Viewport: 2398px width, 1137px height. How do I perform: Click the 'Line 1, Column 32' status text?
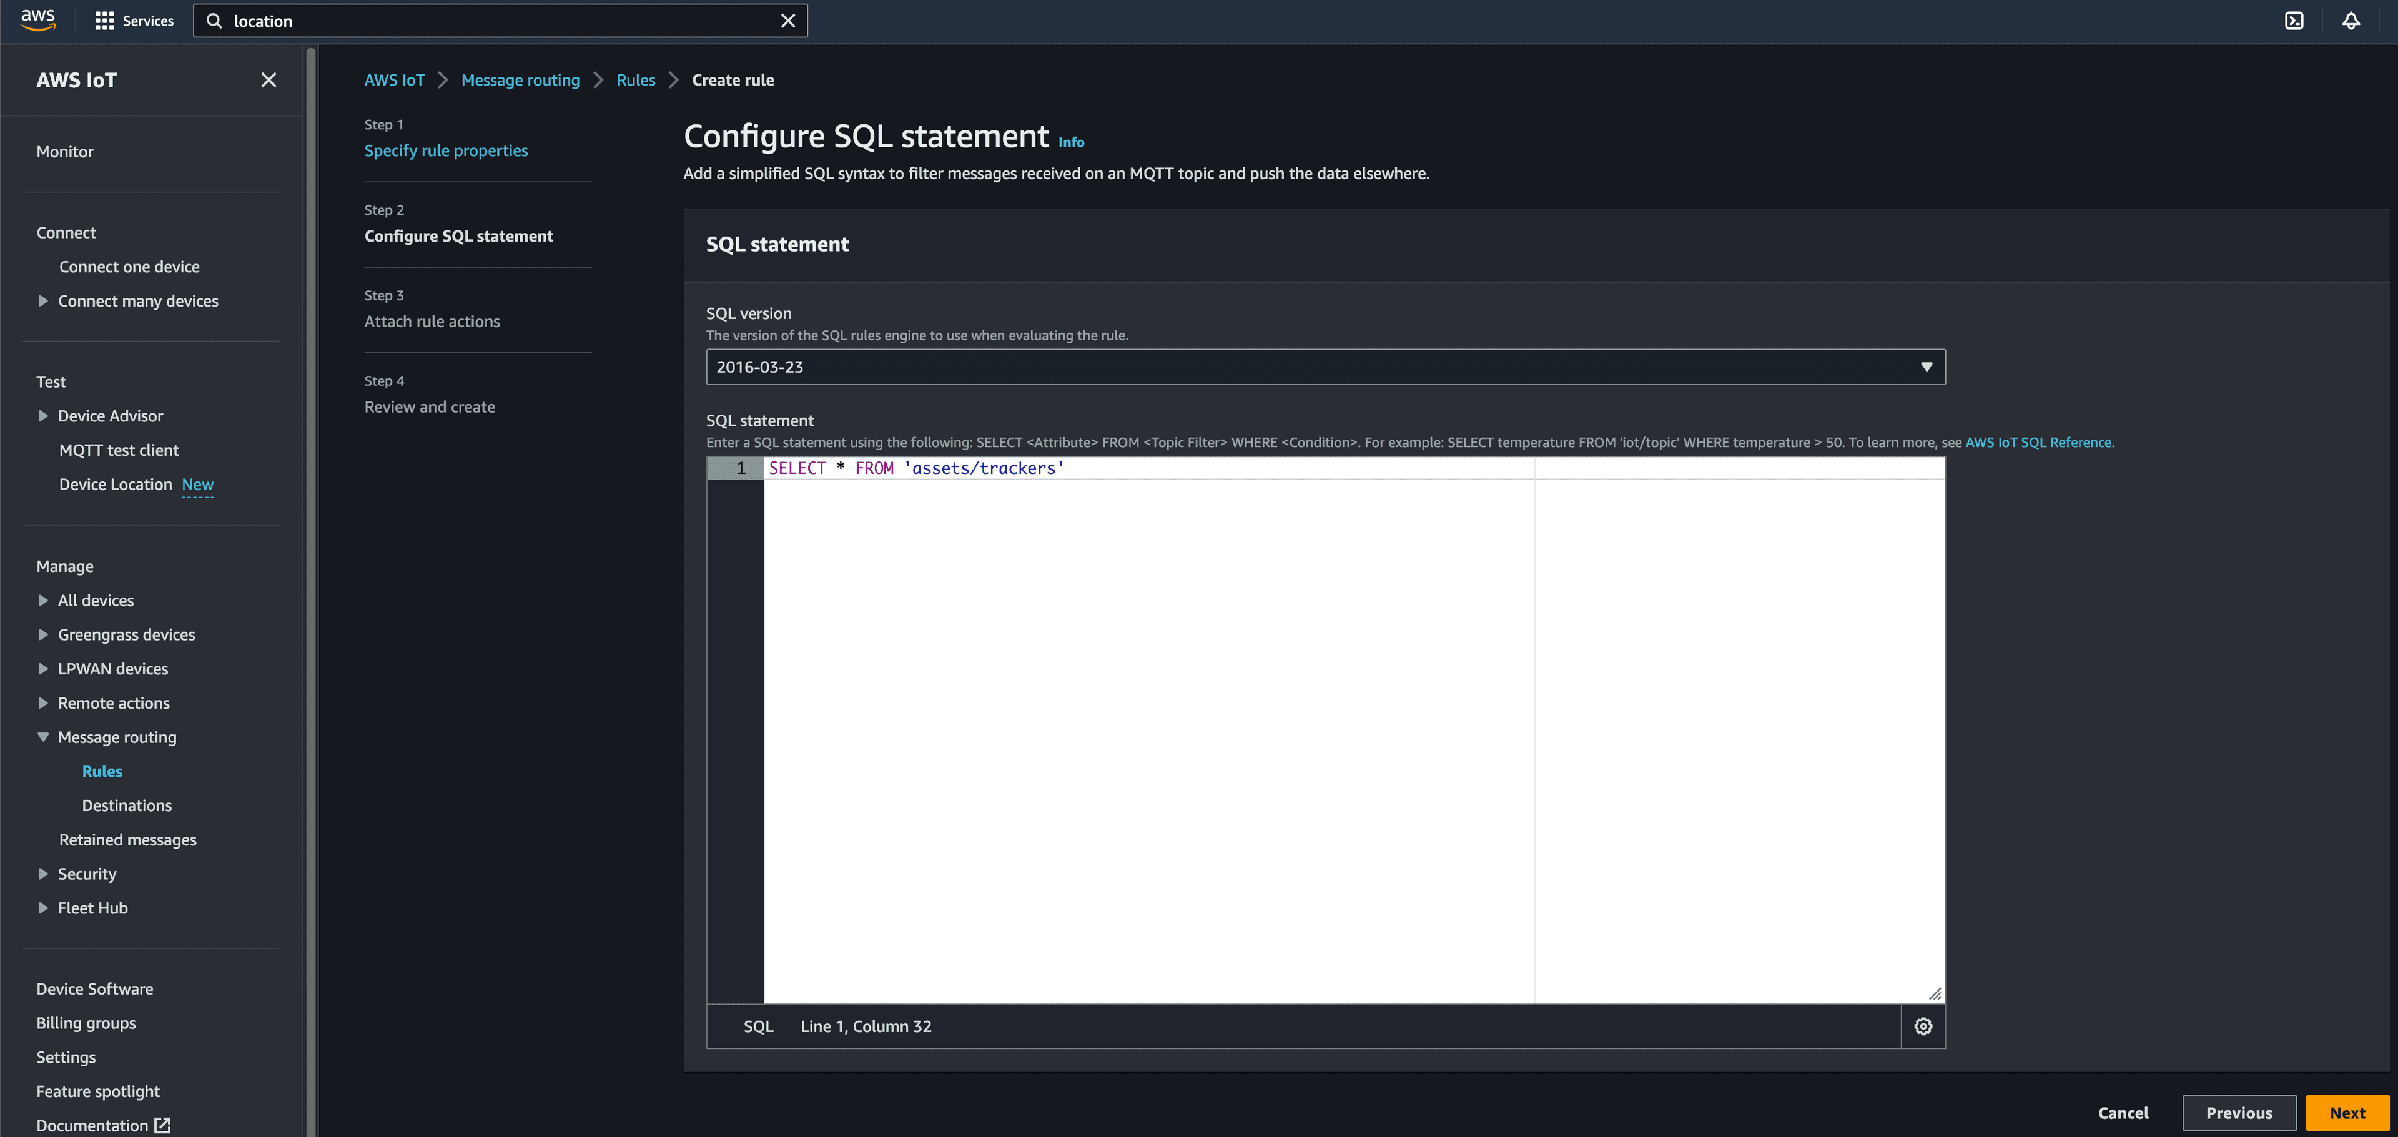pos(866,1026)
